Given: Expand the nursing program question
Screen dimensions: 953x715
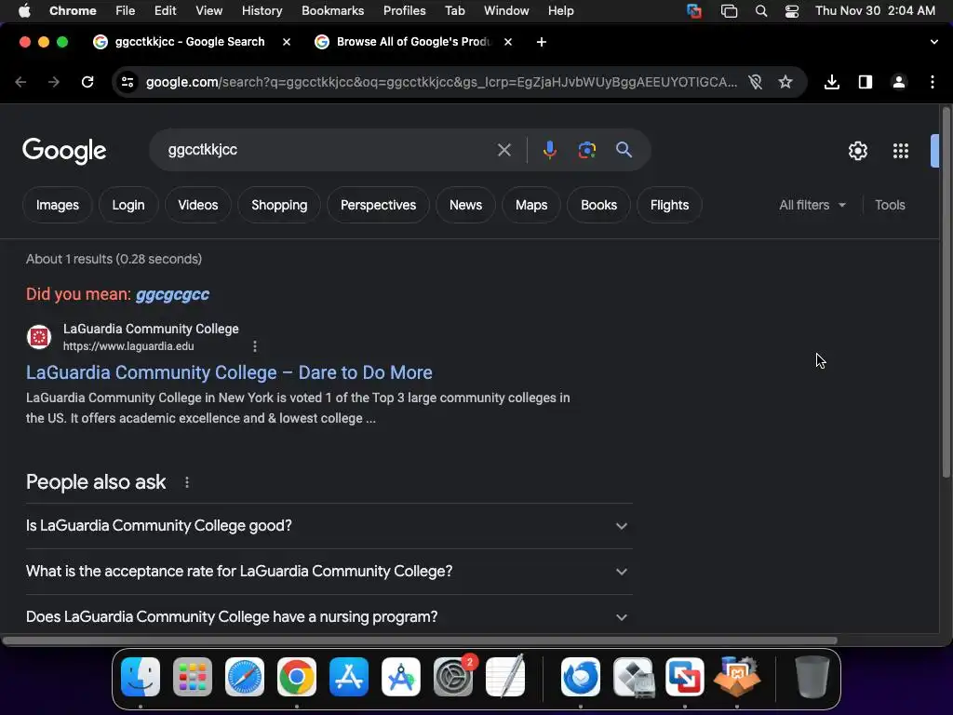Looking at the screenshot, I should [329, 616].
